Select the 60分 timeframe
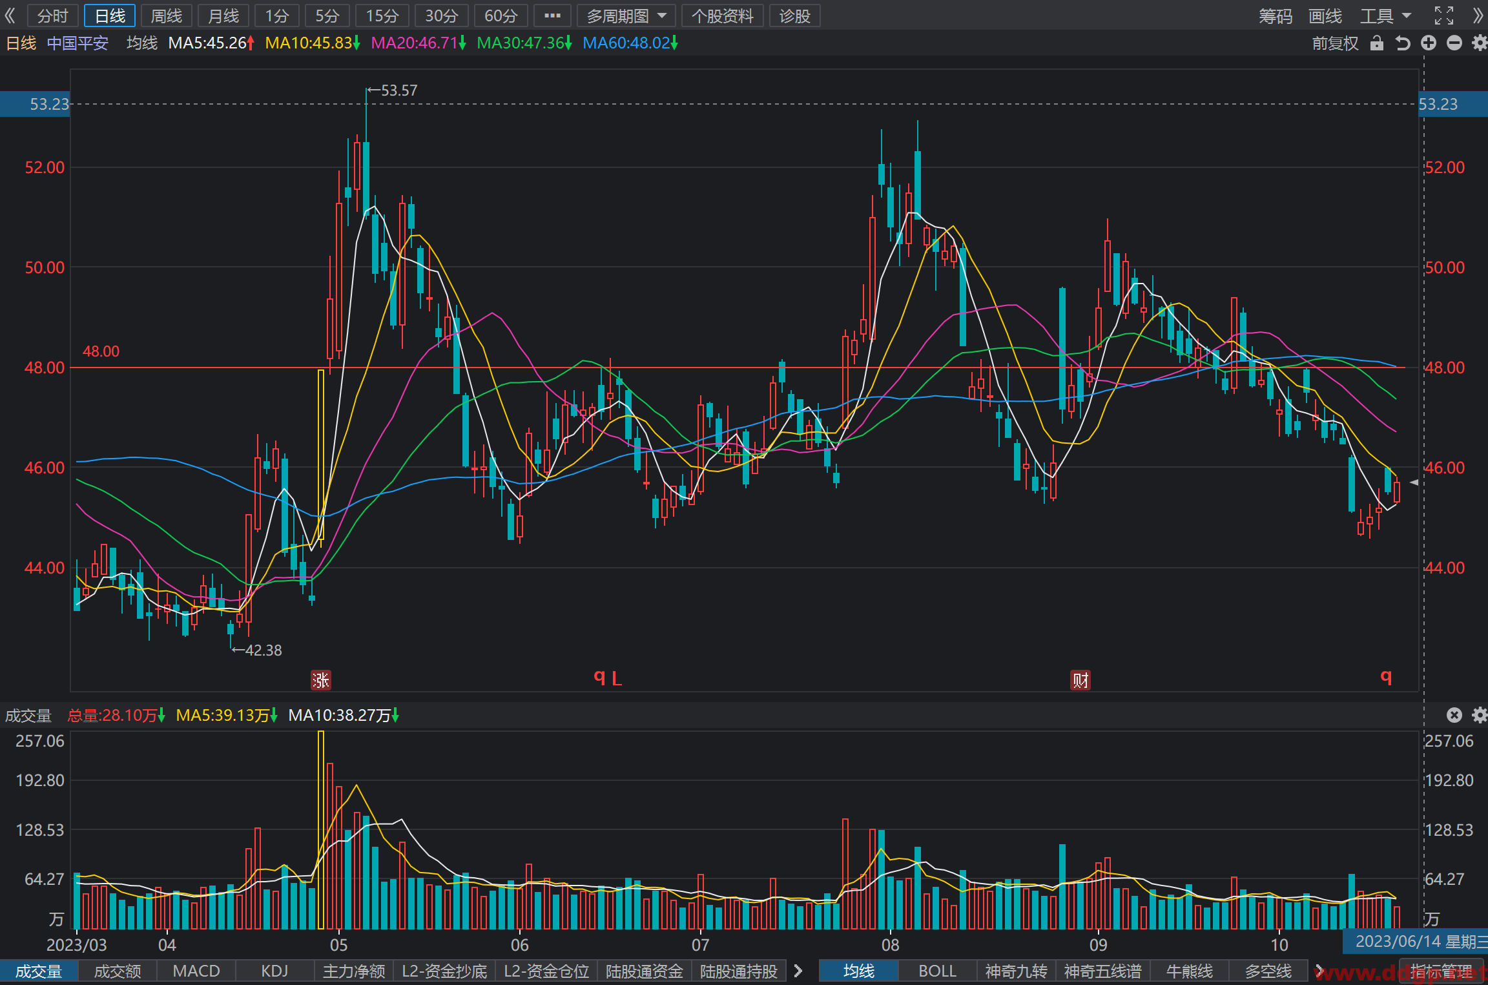This screenshot has width=1488, height=985. point(501,16)
